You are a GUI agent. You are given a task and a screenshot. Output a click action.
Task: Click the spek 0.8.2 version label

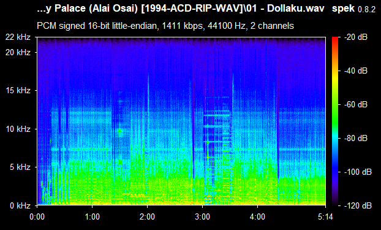pos(354,9)
